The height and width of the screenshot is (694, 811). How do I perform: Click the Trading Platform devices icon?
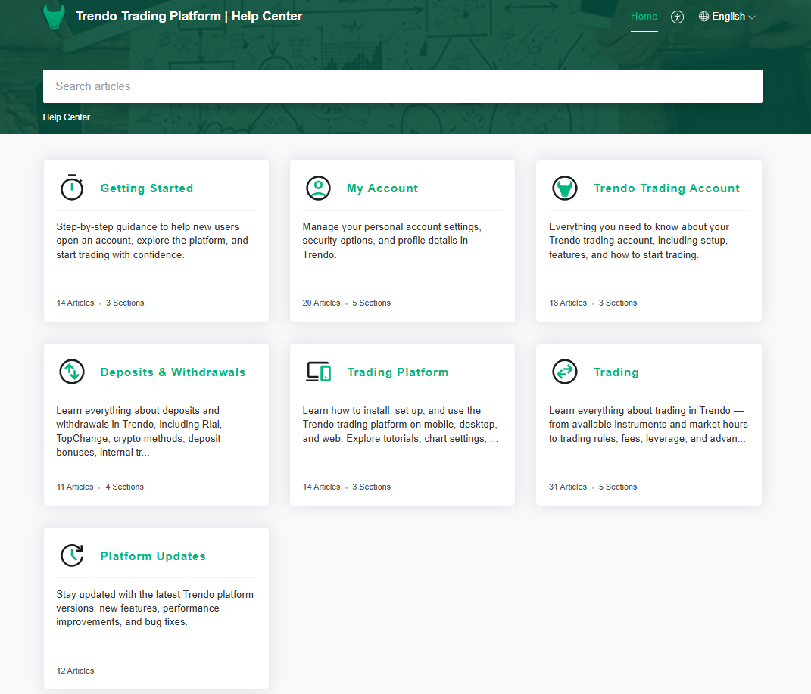pos(318,372)
